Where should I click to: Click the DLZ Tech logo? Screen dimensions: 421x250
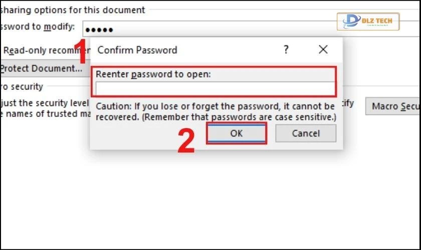pos(368,21)
